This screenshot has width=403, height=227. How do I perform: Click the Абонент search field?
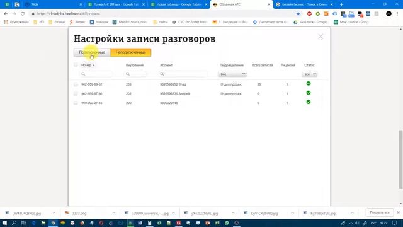183,74
